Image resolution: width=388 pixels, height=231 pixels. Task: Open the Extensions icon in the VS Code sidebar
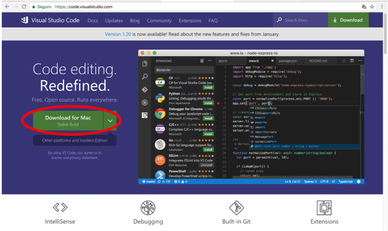click(145, 115)
